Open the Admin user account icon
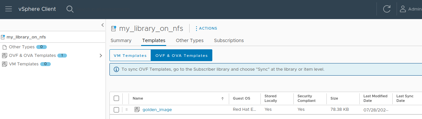This screenshot has width=422, height=119. (x=403, y=9)
